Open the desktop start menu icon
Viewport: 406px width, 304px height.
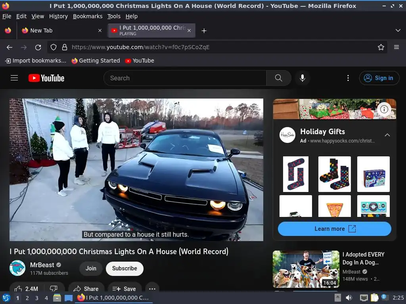6,298
